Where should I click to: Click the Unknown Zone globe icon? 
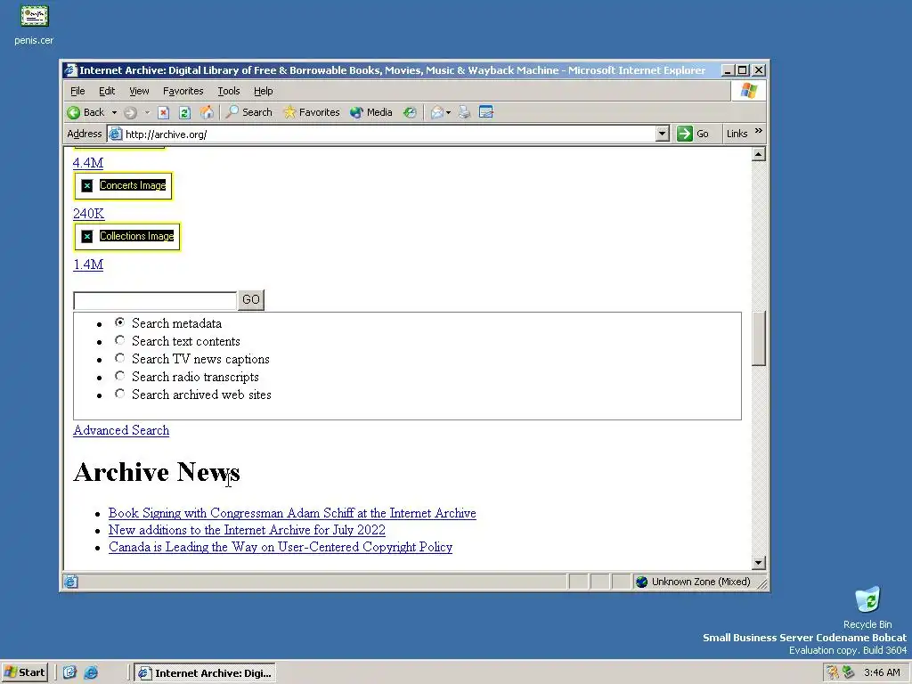[641, 582]
